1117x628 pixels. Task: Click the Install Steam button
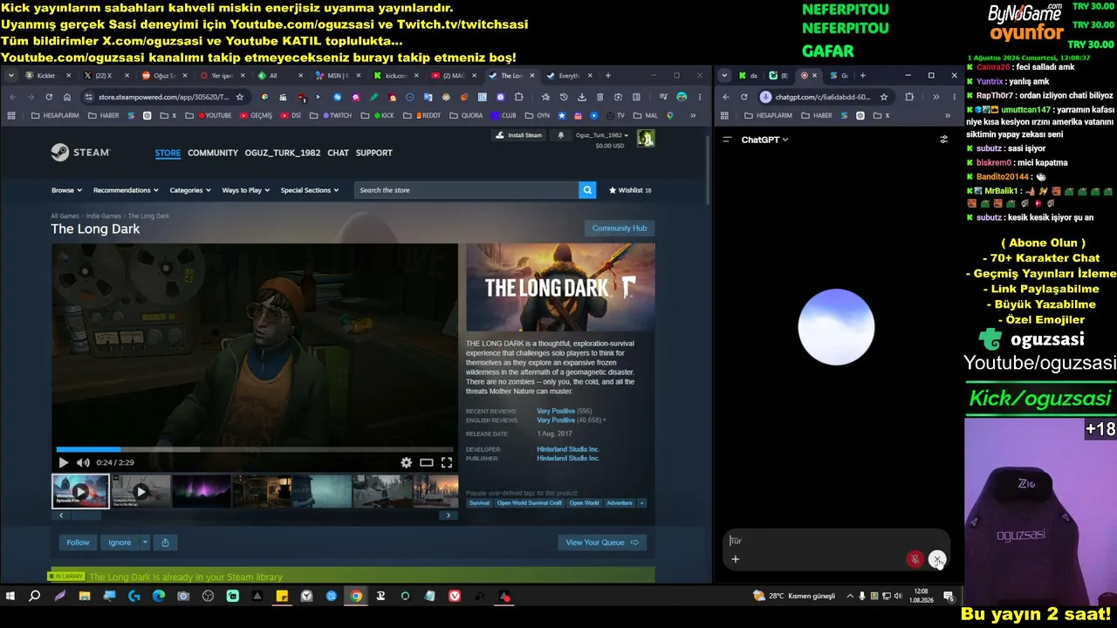point(518,135)
